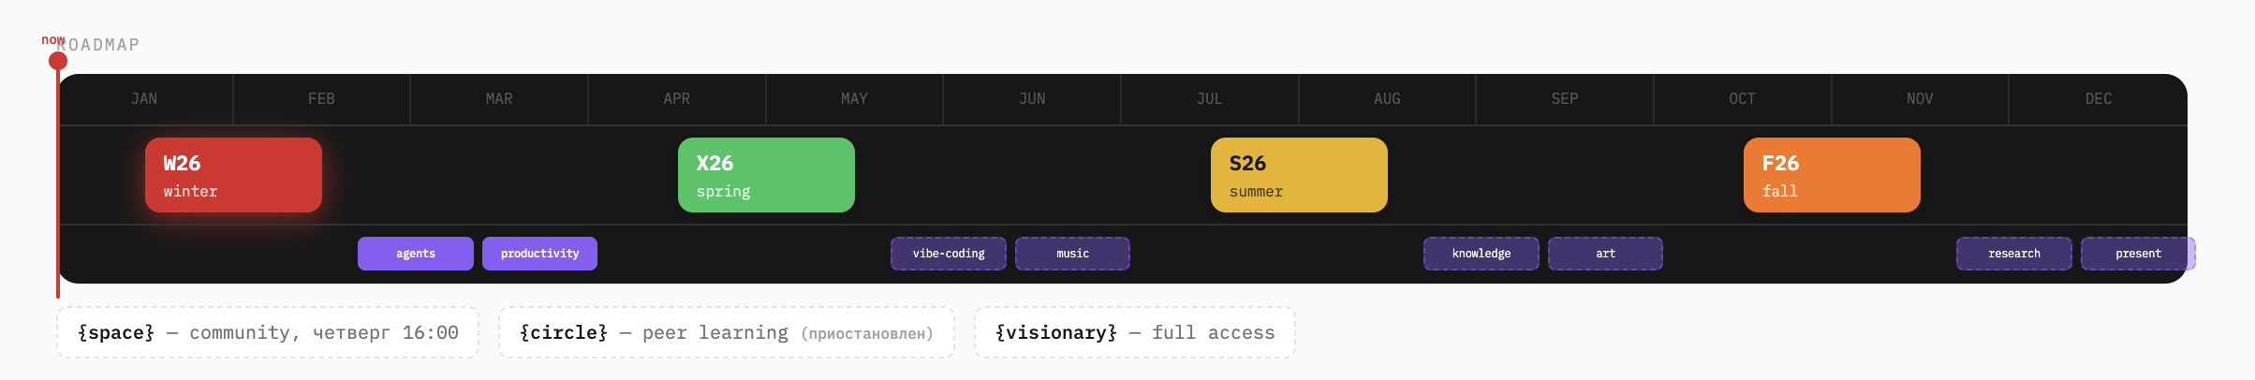2255x380 pixels.
Task: Click the agents topic chip
Action: pos(415,254)
